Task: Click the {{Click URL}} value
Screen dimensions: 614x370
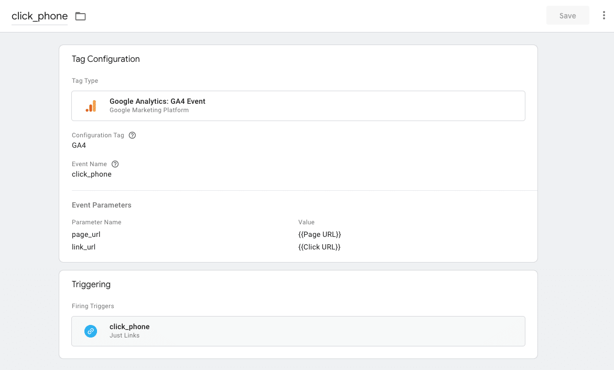Action: [319, 247]
